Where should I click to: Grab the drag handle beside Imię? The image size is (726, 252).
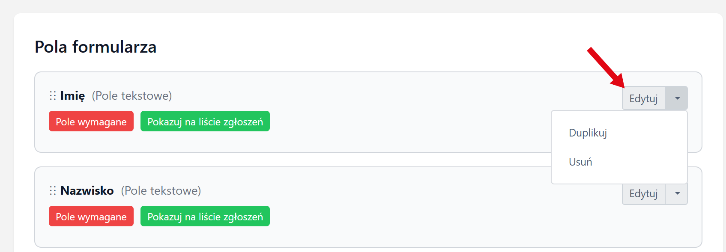53,95
